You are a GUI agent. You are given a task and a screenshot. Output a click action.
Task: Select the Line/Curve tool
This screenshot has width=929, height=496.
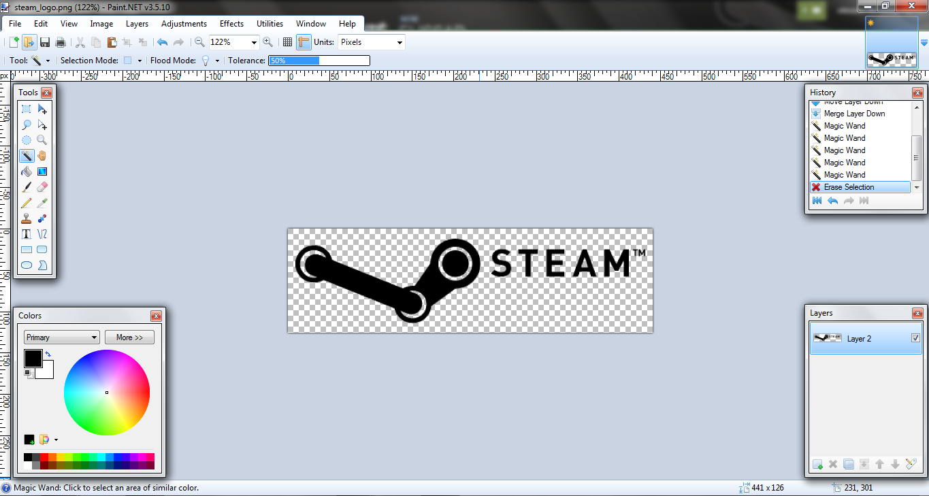[x=42, y=234]
